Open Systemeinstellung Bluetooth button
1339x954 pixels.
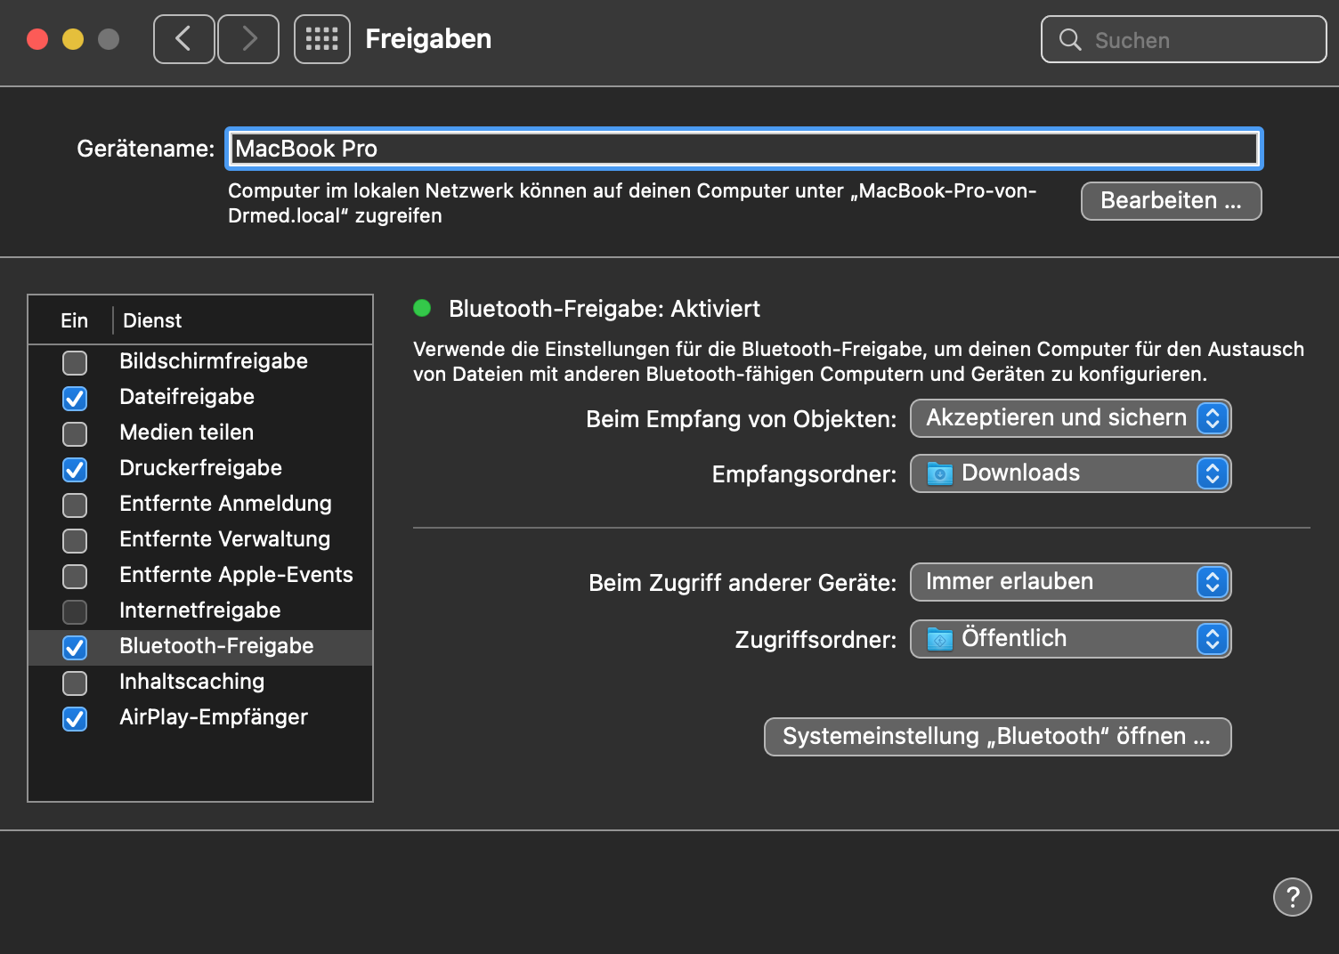[997, 737]
